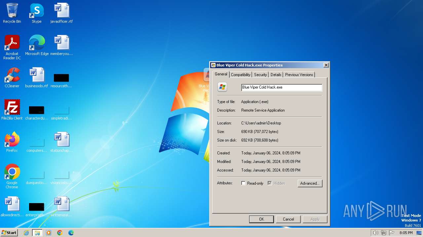Image resolution: width=423 pixels, height=237 pixels.
Task: Switch to the Previous Versions tab
Action: pos(299,75)
